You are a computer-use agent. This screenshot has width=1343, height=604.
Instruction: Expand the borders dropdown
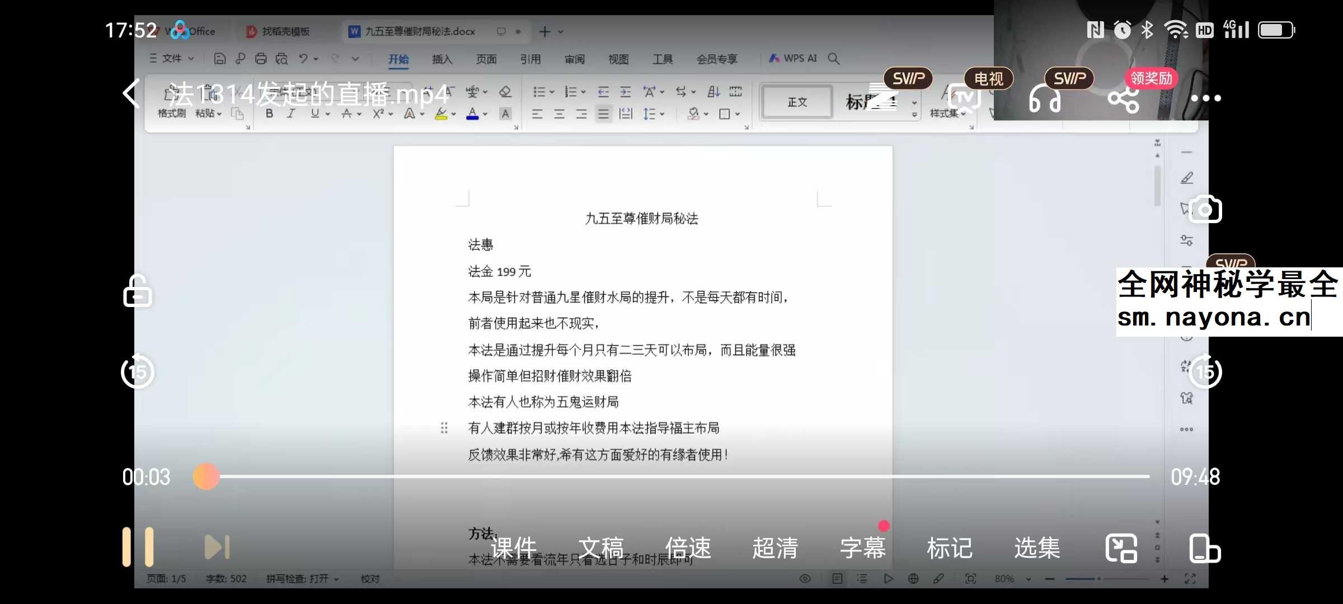[738, 114]
